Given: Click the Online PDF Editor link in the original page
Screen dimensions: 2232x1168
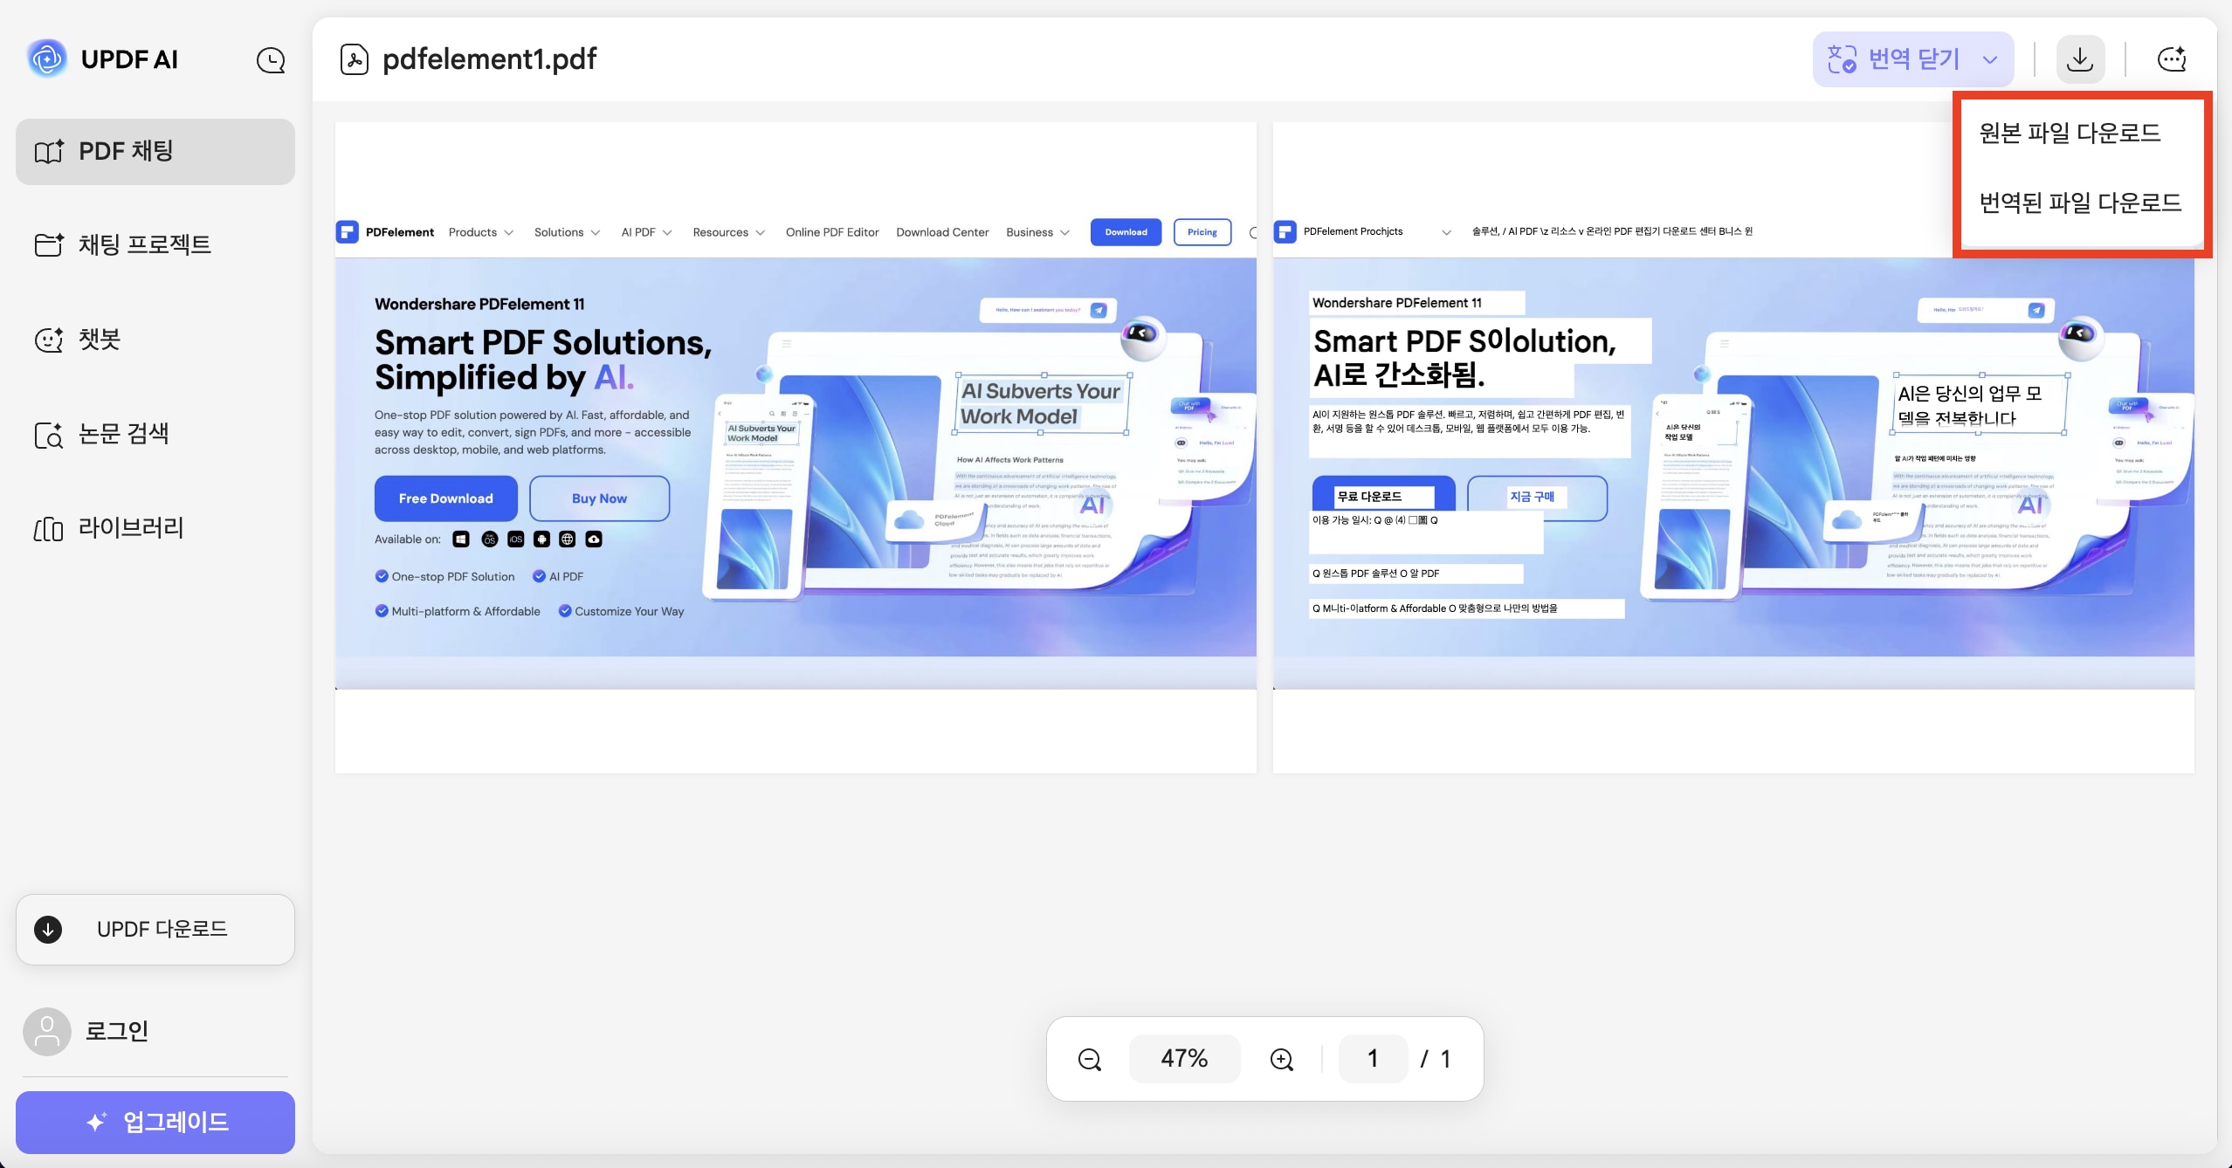Looking at the screenshot, I should pos(832,232).
